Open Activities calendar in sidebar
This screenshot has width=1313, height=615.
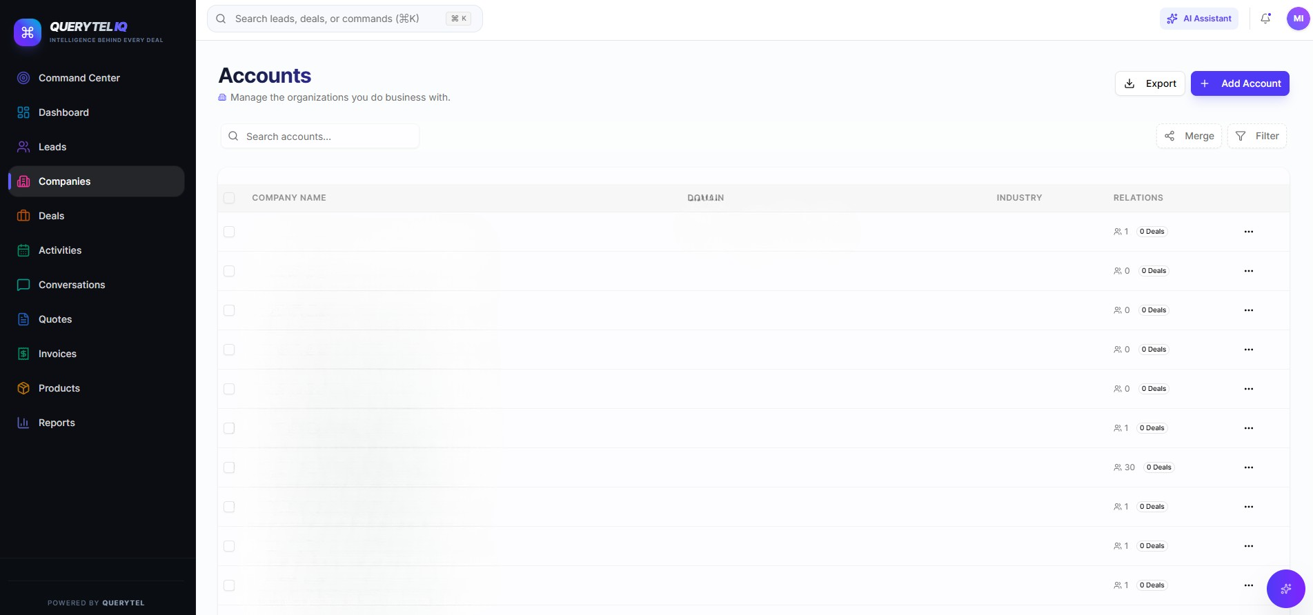[96, 250]
